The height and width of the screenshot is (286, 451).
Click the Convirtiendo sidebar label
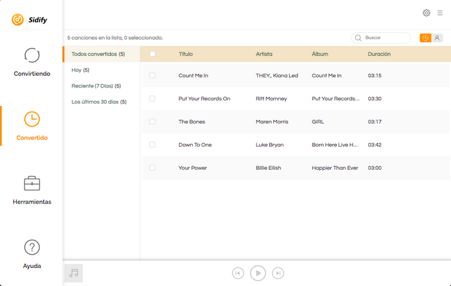(32, 74)
